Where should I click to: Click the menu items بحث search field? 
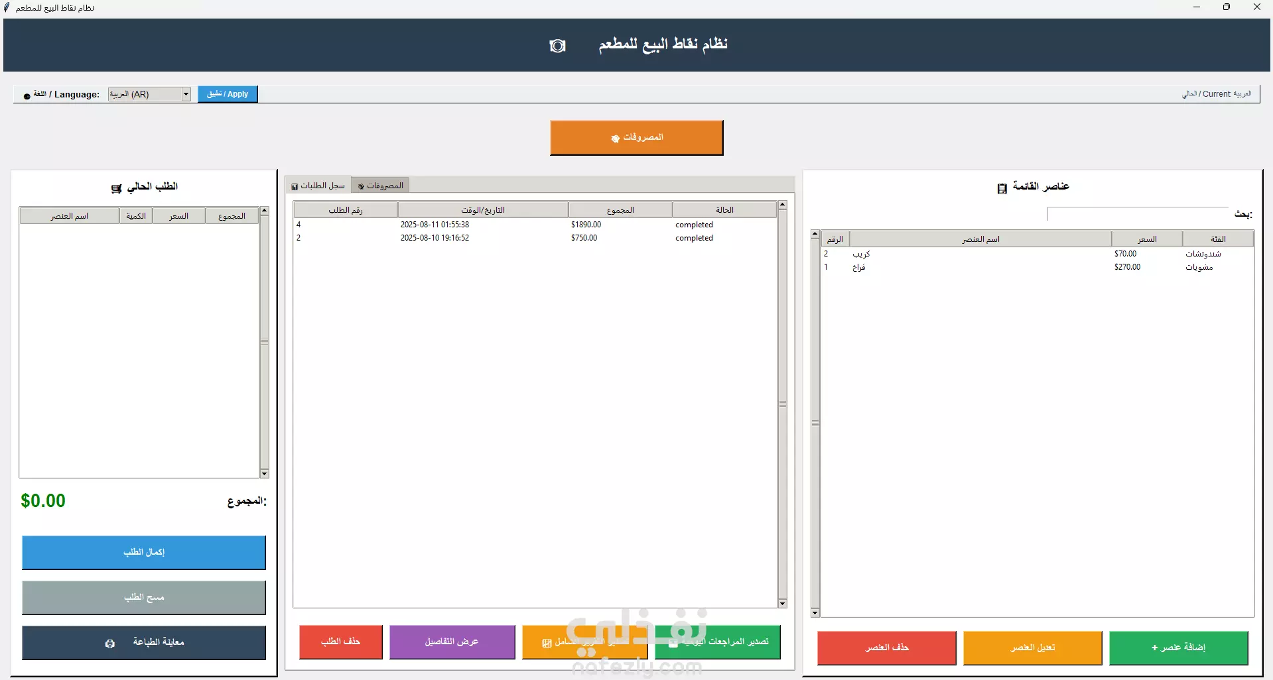pos(1138,214)
